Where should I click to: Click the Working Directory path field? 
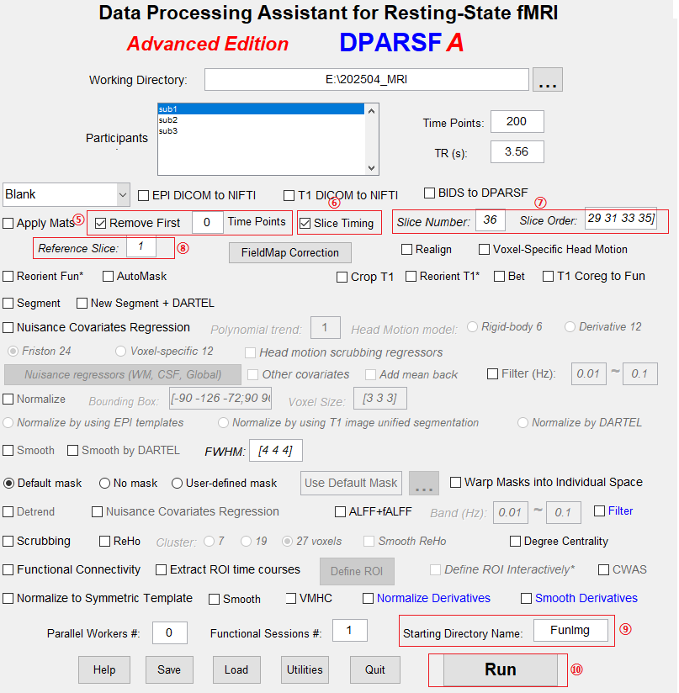tap(367, 80)
